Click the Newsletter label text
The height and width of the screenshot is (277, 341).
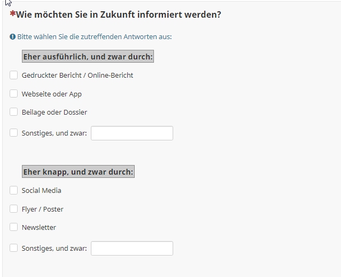(39, 227)
